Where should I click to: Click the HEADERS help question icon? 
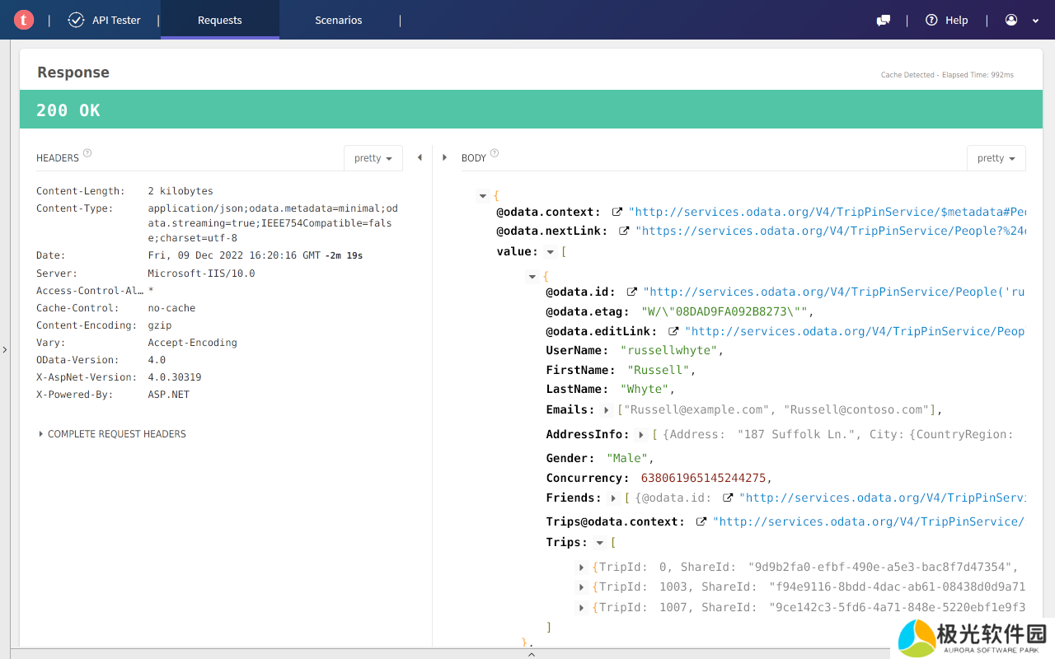coord(87,153)
